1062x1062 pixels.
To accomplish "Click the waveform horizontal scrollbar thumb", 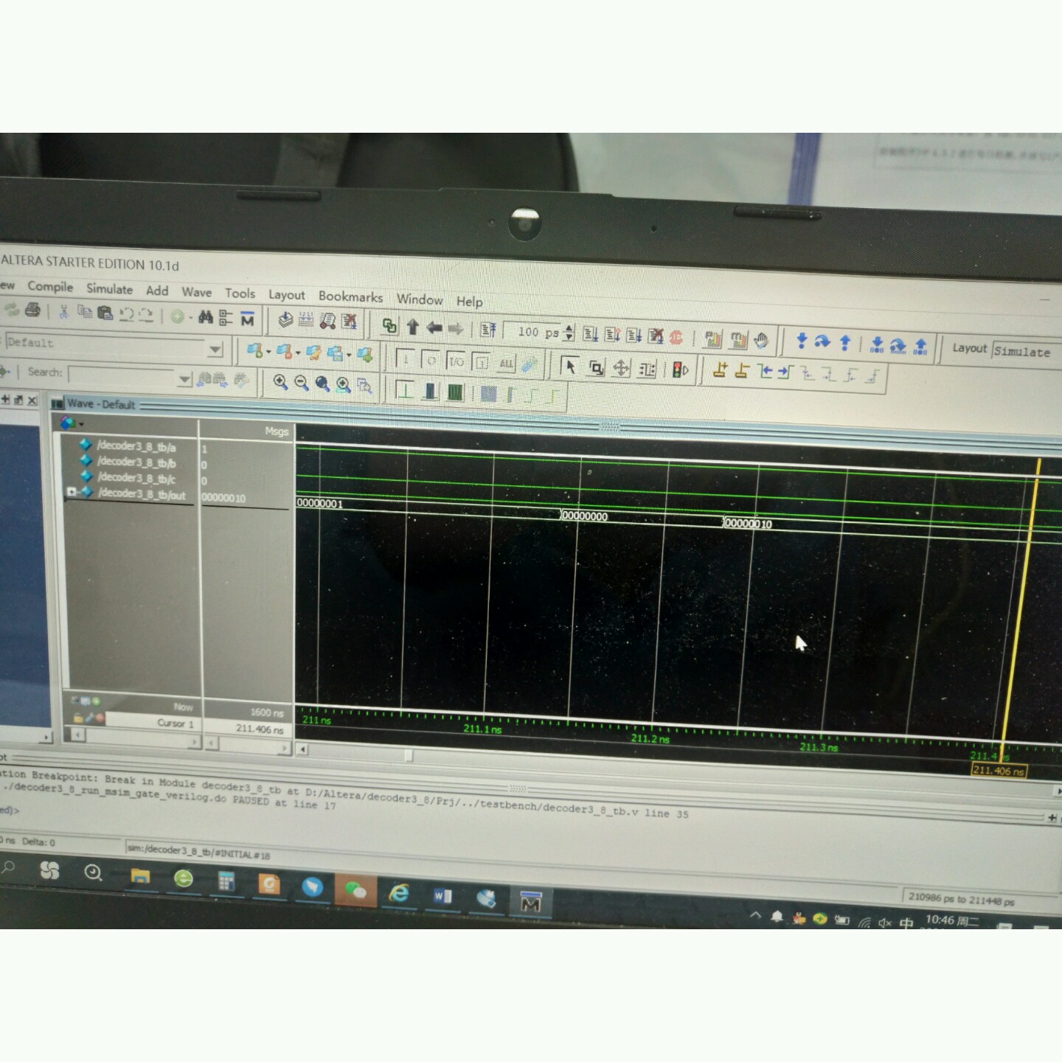I will point(409,755).
